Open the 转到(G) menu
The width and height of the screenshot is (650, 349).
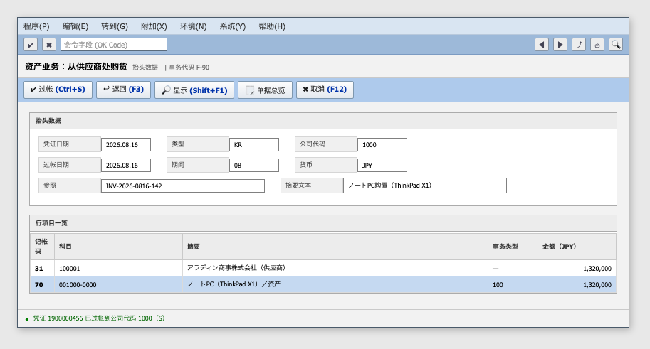pos(115,26)
